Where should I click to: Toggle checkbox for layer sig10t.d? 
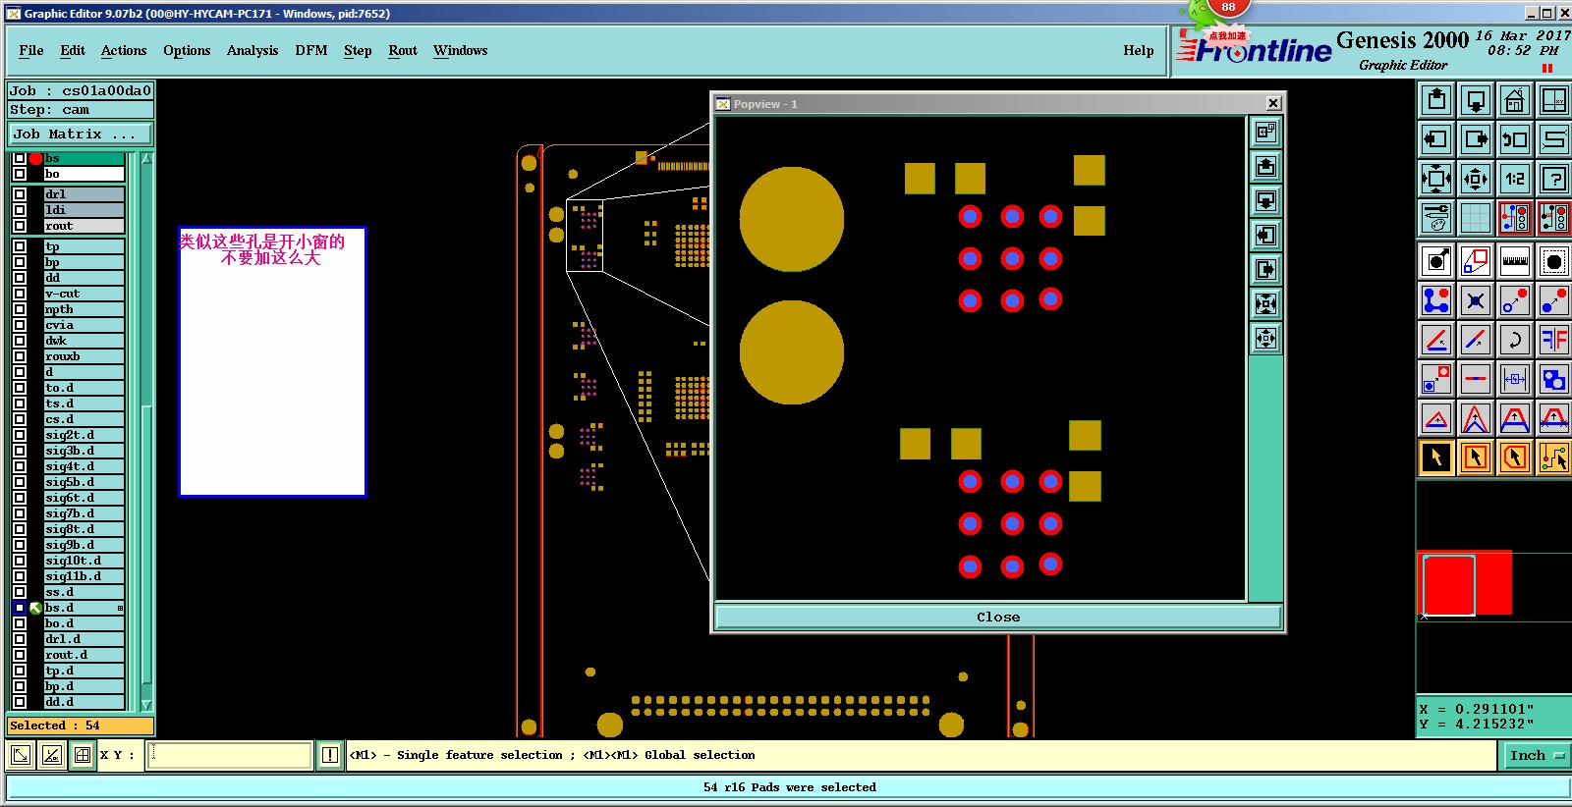coord(20,561)
